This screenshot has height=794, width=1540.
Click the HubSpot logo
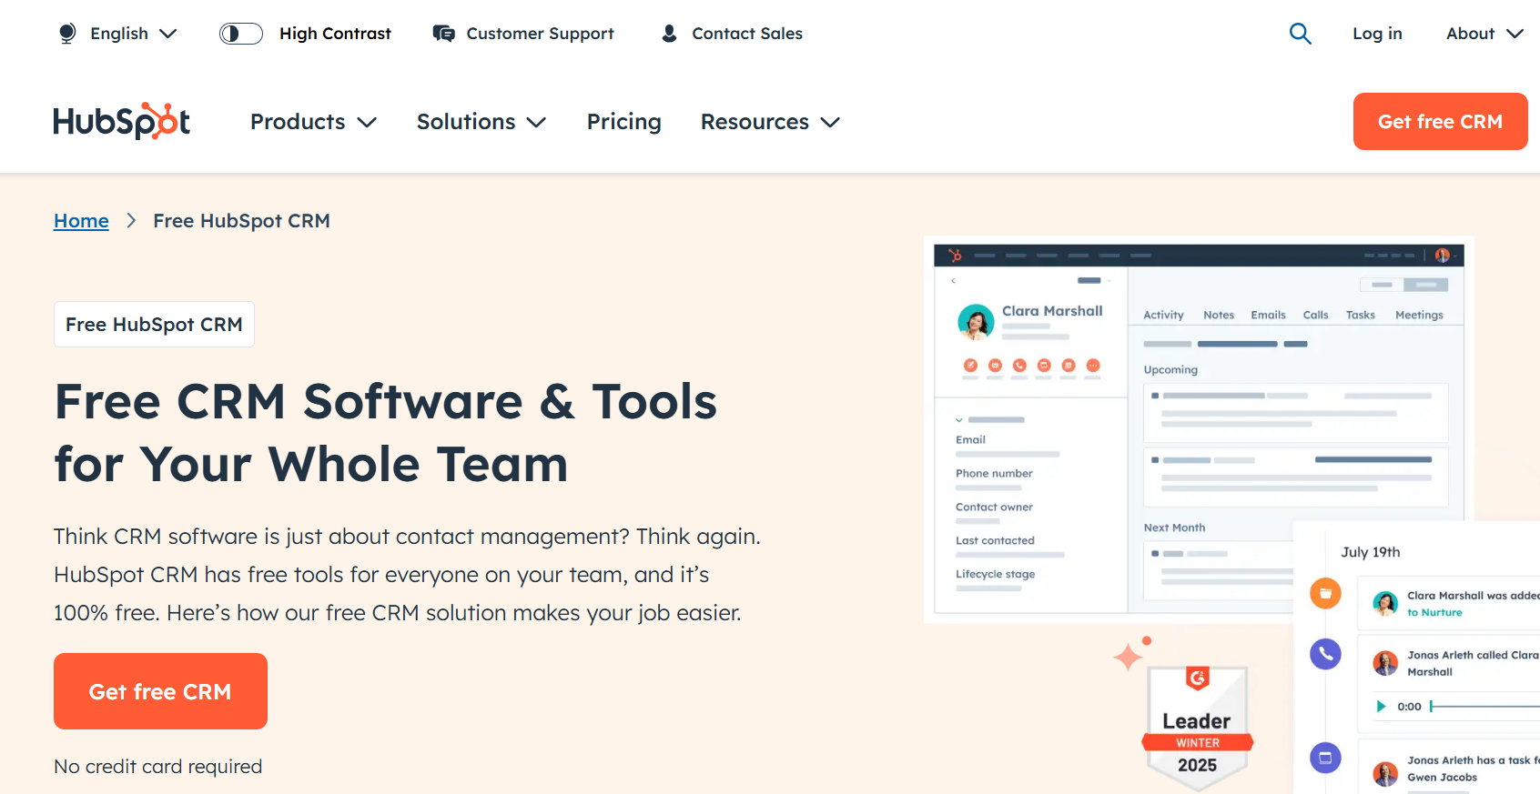(x=121, y=121)
